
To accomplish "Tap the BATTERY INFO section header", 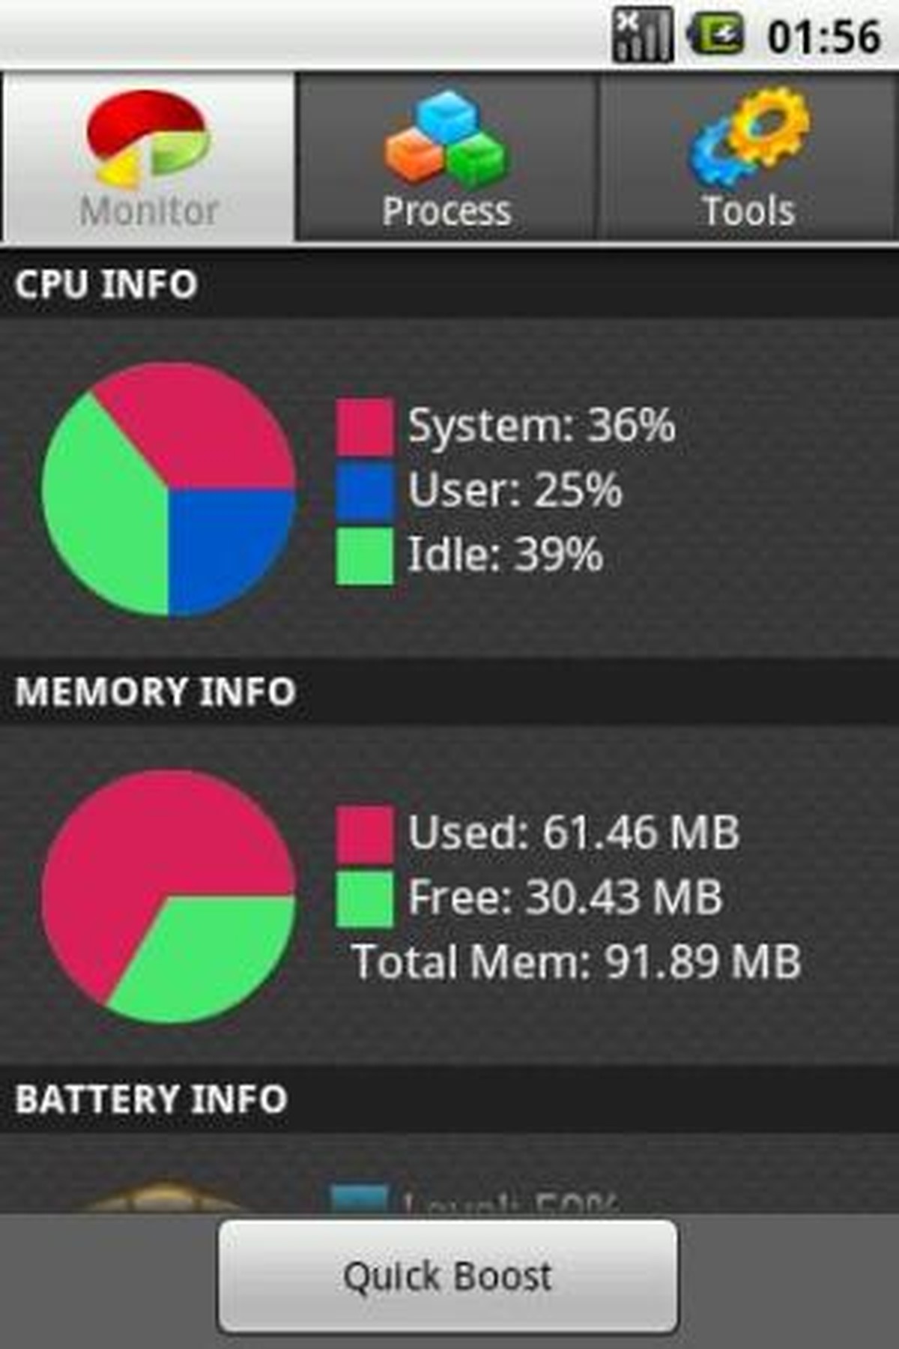I will pos(151,1099).
